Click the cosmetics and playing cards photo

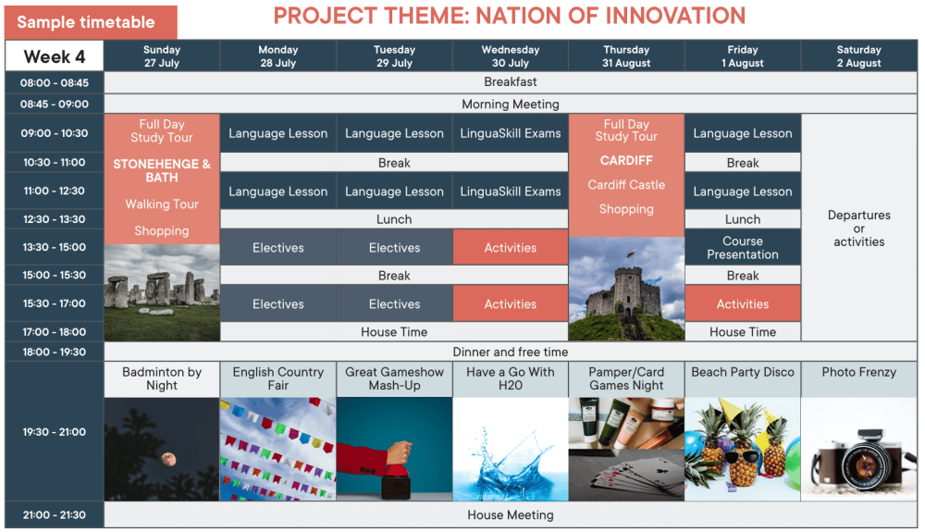(626, 449)
